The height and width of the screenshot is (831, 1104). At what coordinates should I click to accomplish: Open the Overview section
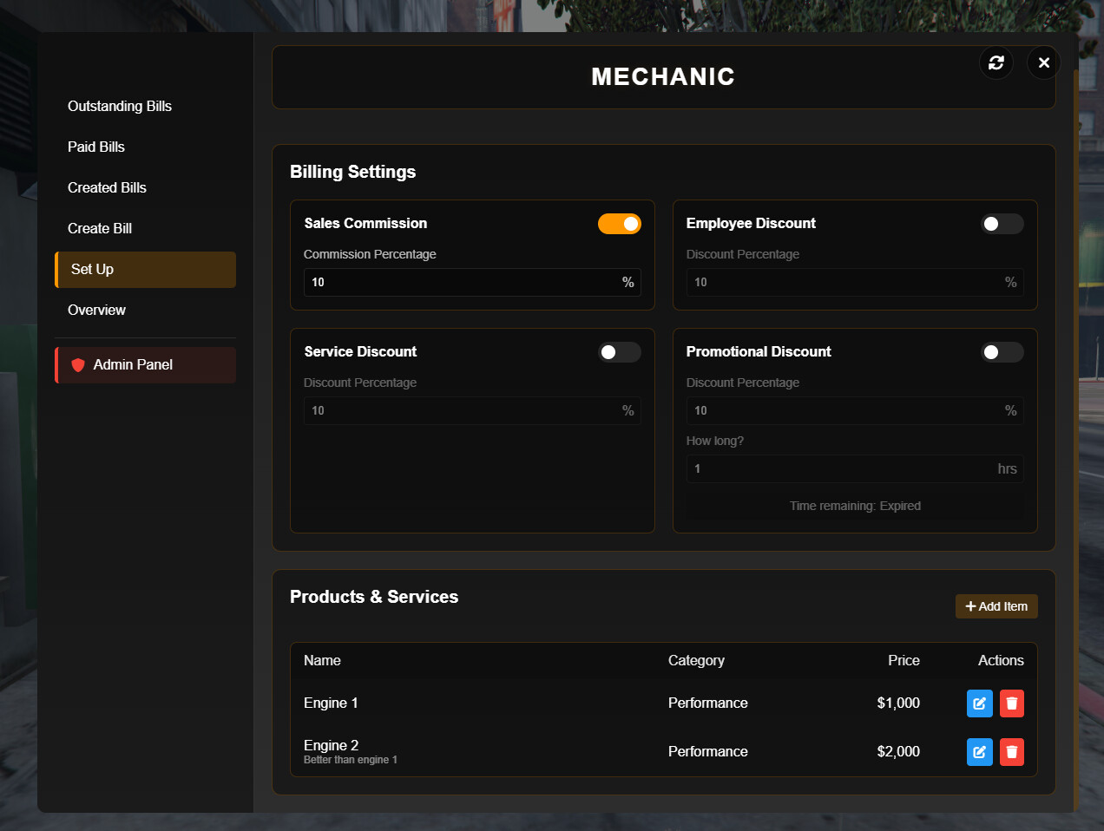96,310
